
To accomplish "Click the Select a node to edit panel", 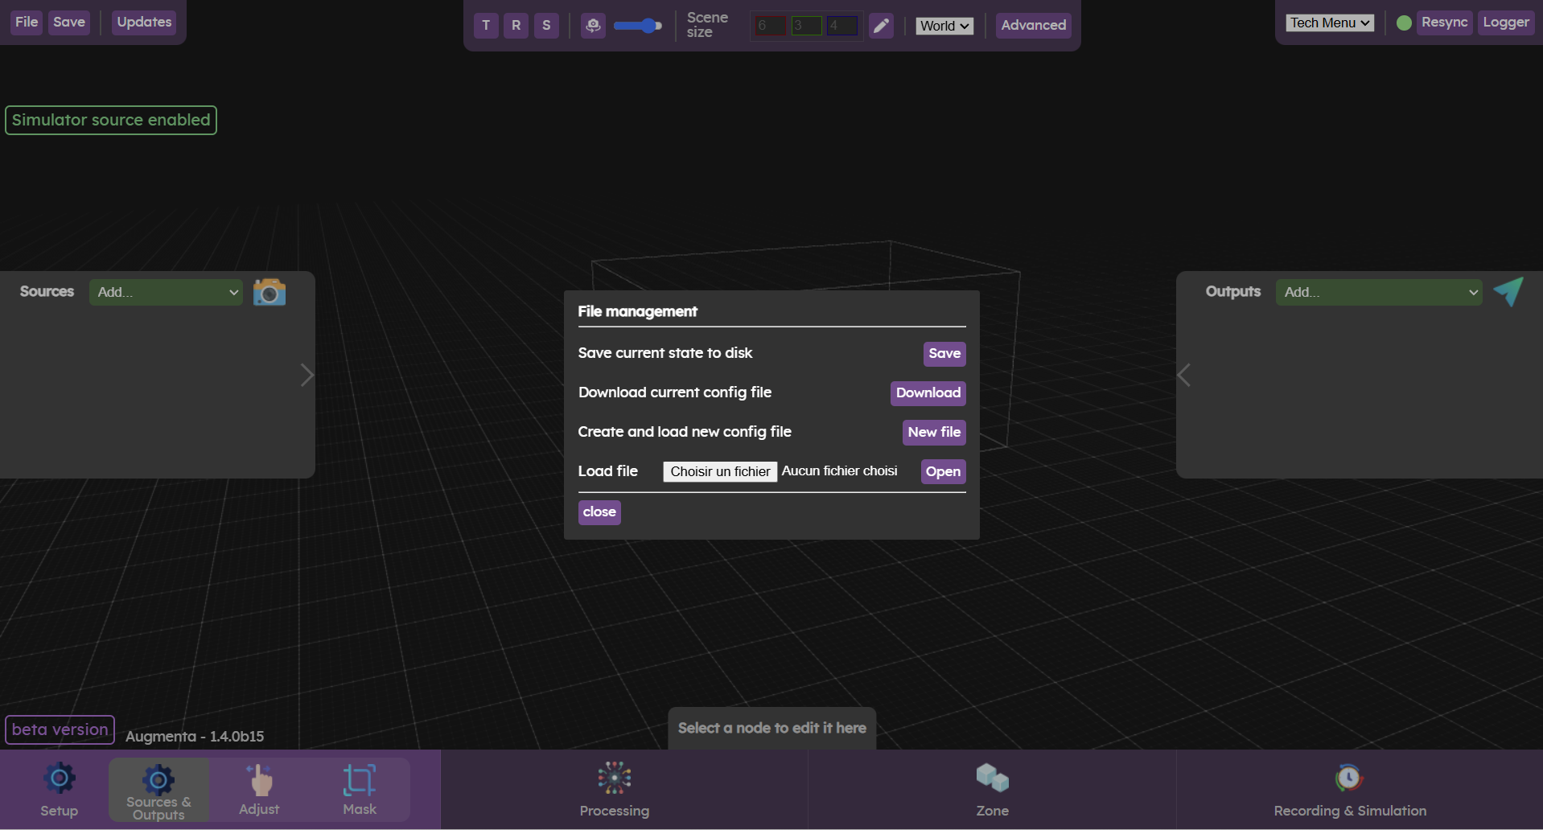I will coord(772,729).
